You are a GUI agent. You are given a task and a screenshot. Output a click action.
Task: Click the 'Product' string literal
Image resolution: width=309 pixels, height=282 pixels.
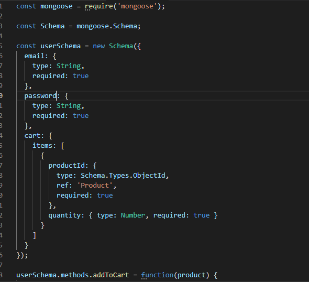point(95,186)
